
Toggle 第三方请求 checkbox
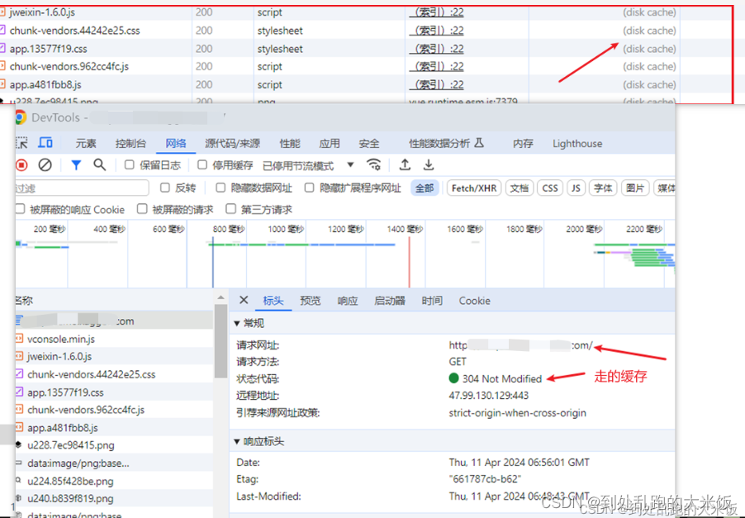(x=231, y=209)
